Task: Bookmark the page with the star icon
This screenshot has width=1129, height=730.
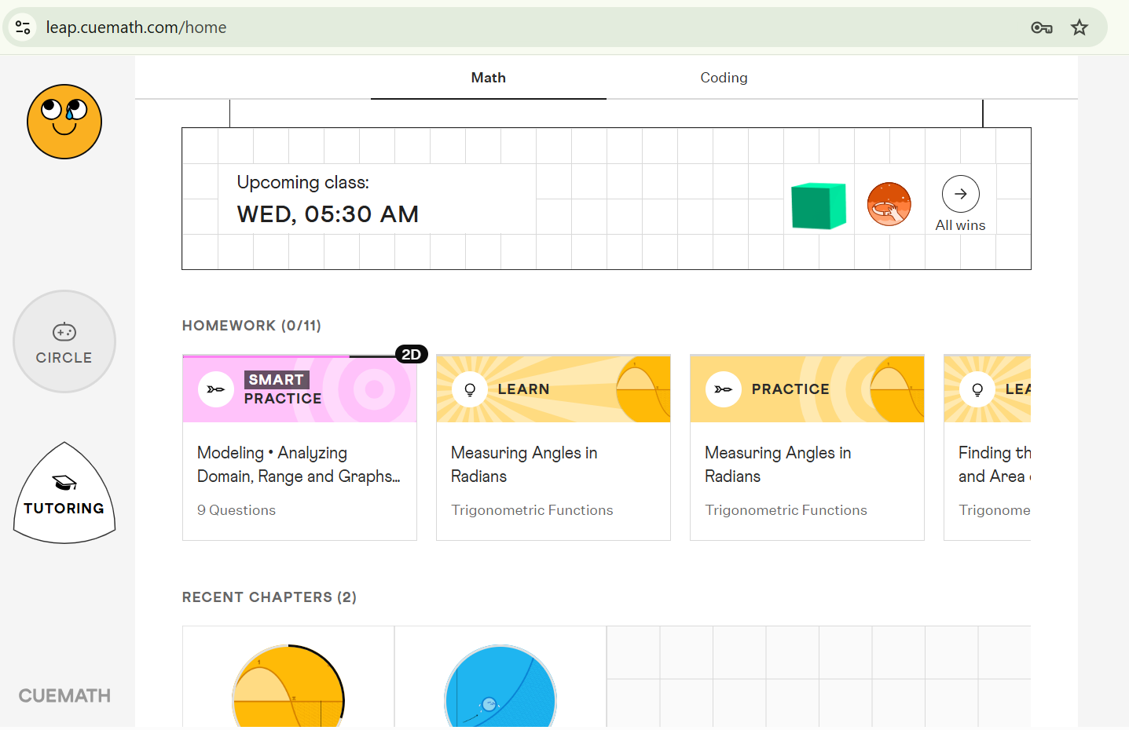Action: (1080, 27)
